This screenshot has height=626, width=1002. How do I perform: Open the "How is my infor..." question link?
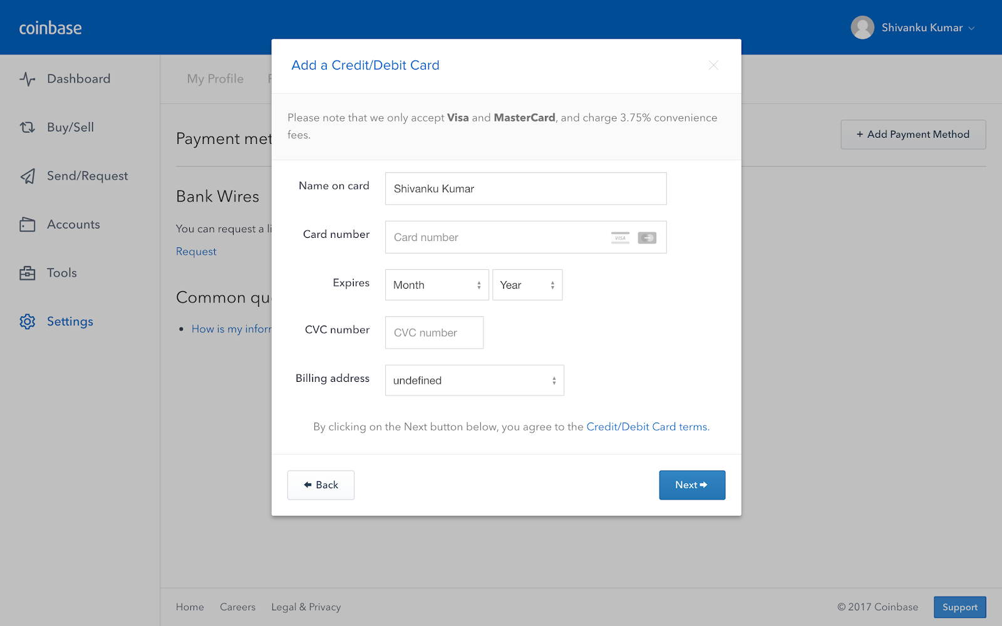tap(231, 329)
